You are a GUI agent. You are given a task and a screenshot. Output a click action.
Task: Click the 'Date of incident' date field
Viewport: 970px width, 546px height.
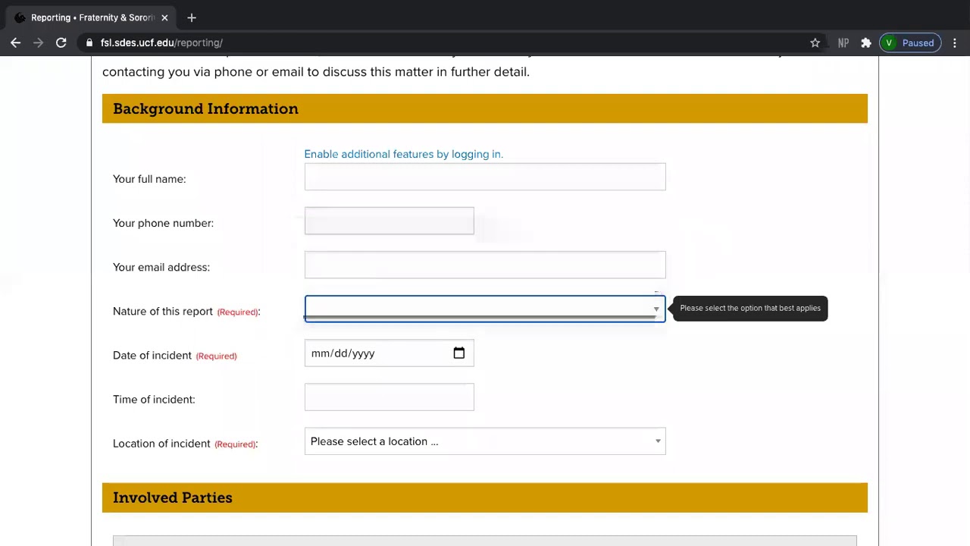390,353
